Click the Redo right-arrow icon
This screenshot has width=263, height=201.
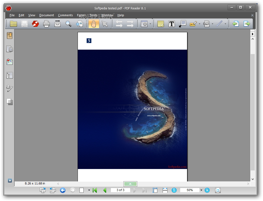pyautogui.click(x=130, y=24)
